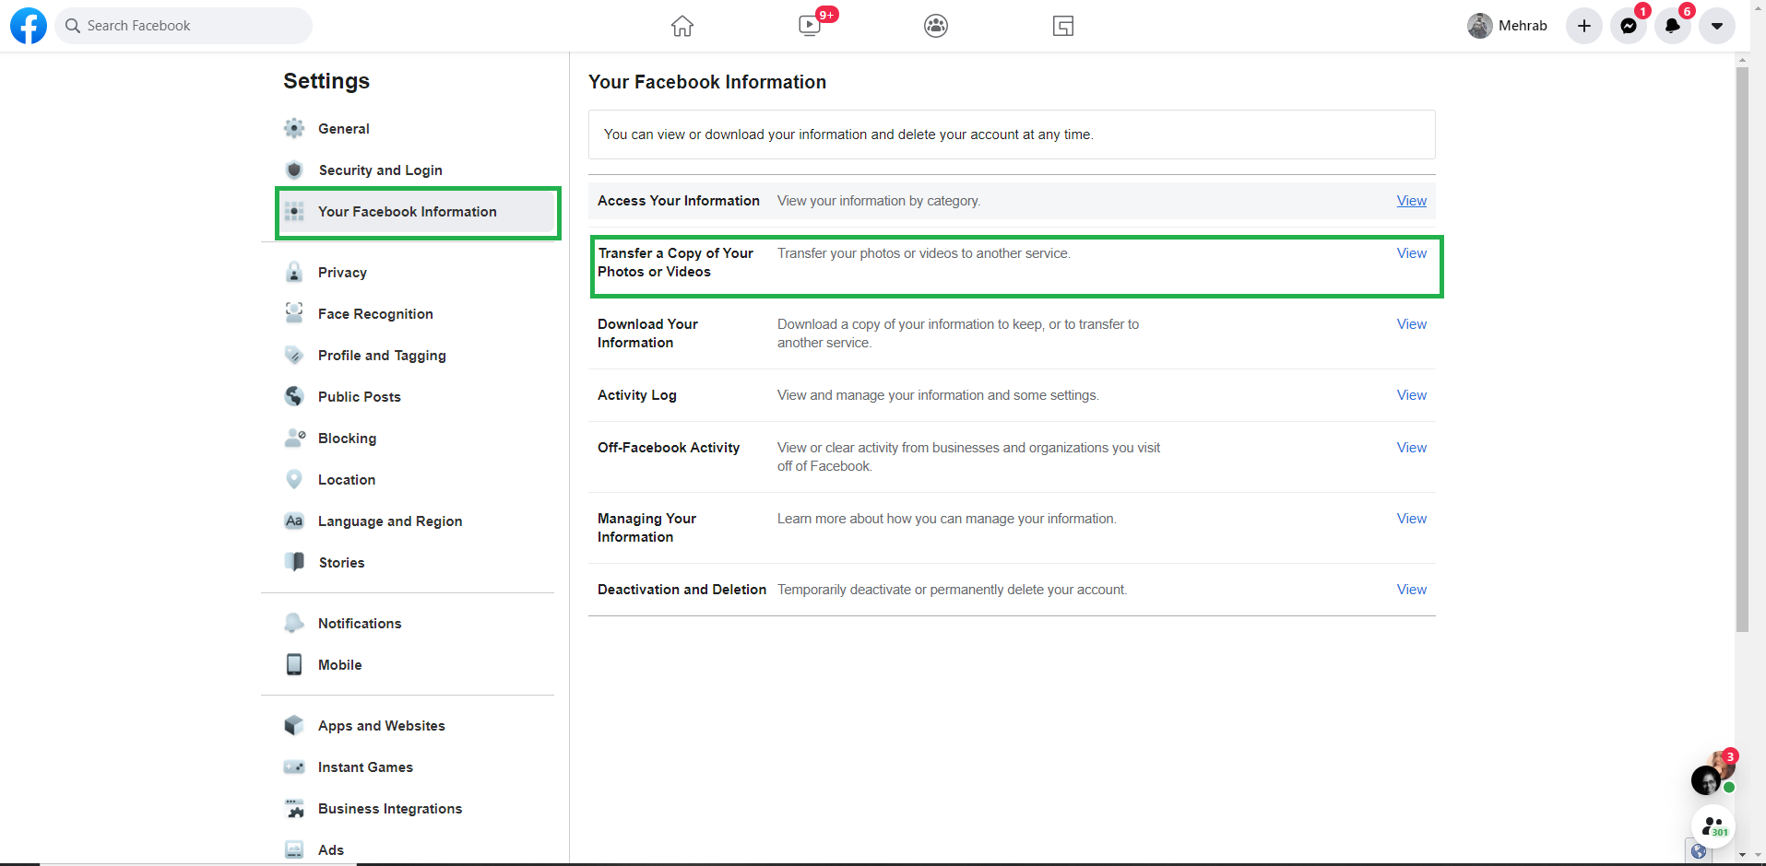Image resolution: width=1766 pixels, height=866 pixels.
Task: Click View for Deactivation and Deletion
Action: click(x=1411, y=590)
